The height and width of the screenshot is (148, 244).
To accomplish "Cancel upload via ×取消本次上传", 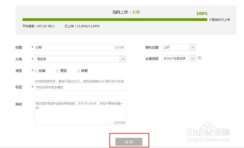I will pyautogui.click(x=219, y=20).
